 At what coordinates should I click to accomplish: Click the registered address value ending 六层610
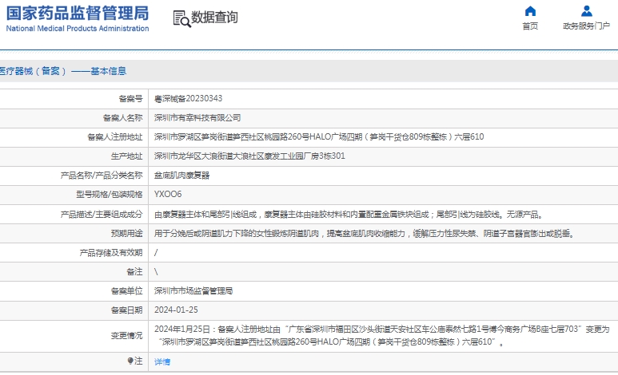click(x=319, y=137)
